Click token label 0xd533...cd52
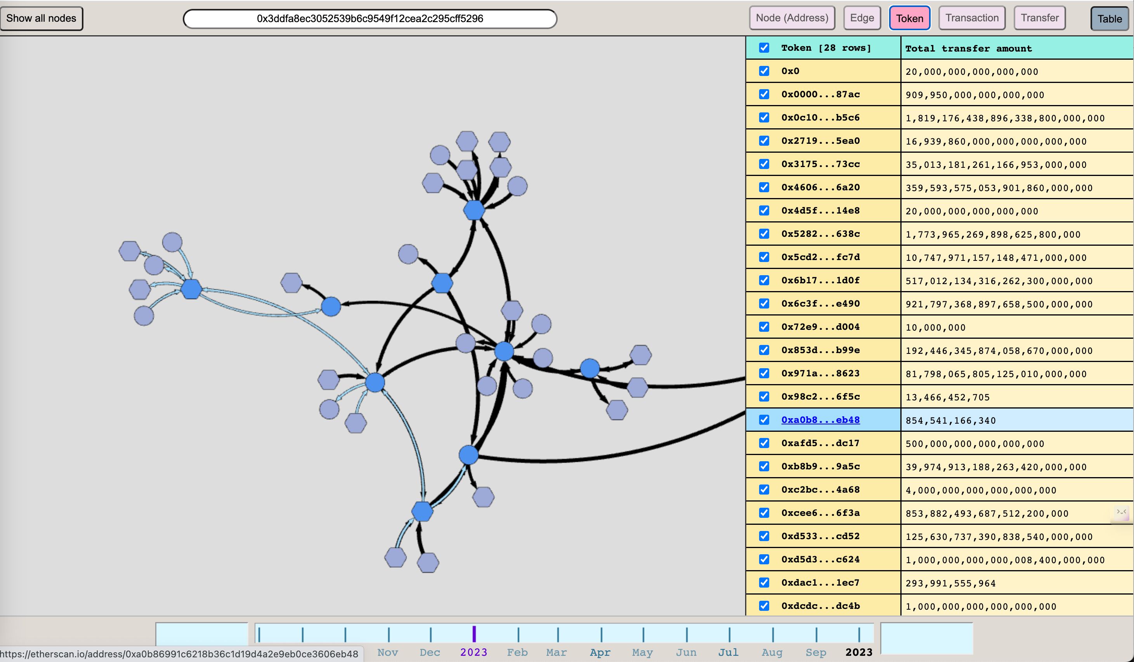1134x662 pixels. 820,536
